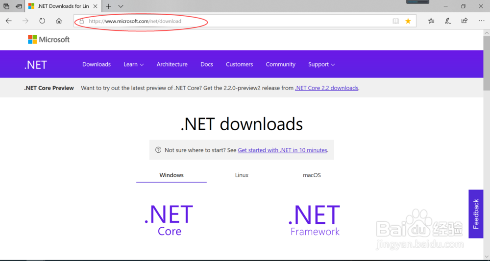Viewport: 490px width, 261px height.
Task: Open a new tab with plus
Action: [108, 6]
